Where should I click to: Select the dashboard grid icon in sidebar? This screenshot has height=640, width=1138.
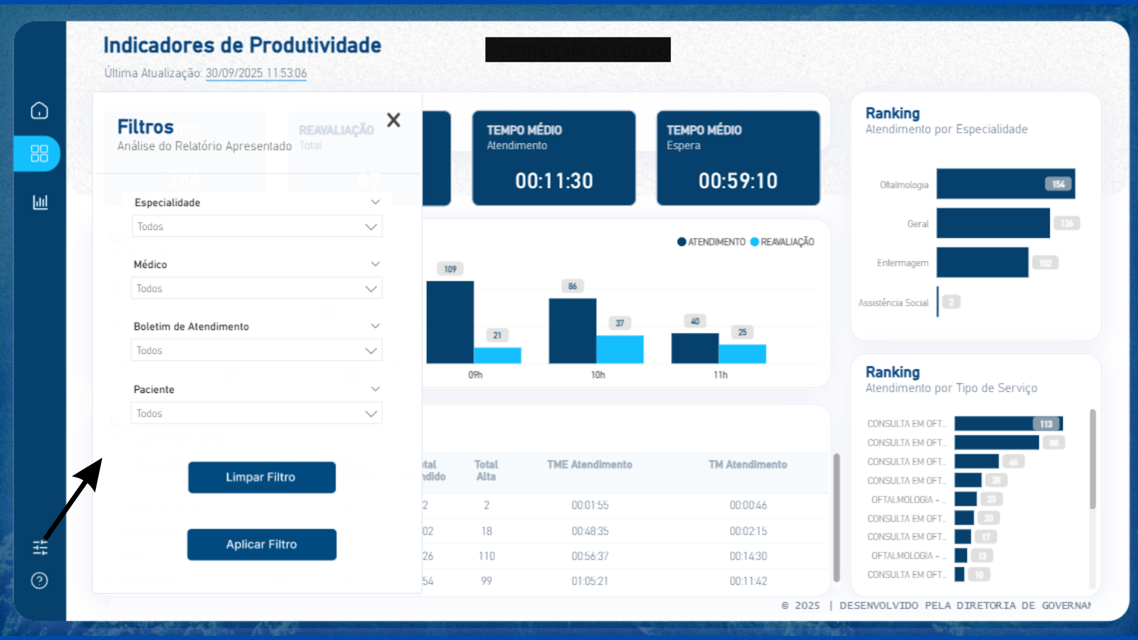click(x=39, y=154)
